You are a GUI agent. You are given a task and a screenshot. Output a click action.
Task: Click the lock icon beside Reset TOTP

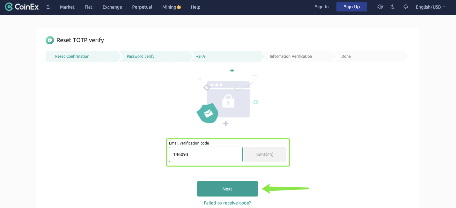pos(49,40)
